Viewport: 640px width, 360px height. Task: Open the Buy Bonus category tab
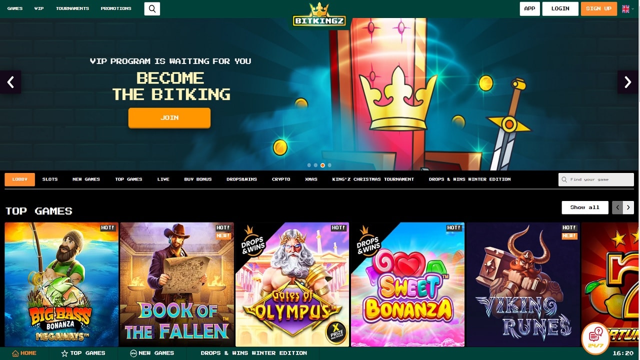point(198,179)
